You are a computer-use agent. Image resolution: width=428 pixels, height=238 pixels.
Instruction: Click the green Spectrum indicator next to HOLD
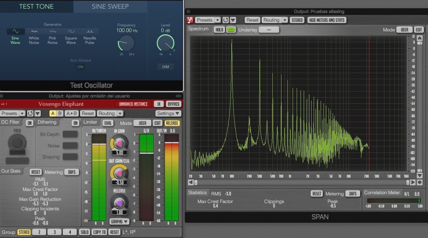click(x=231, y=29)
